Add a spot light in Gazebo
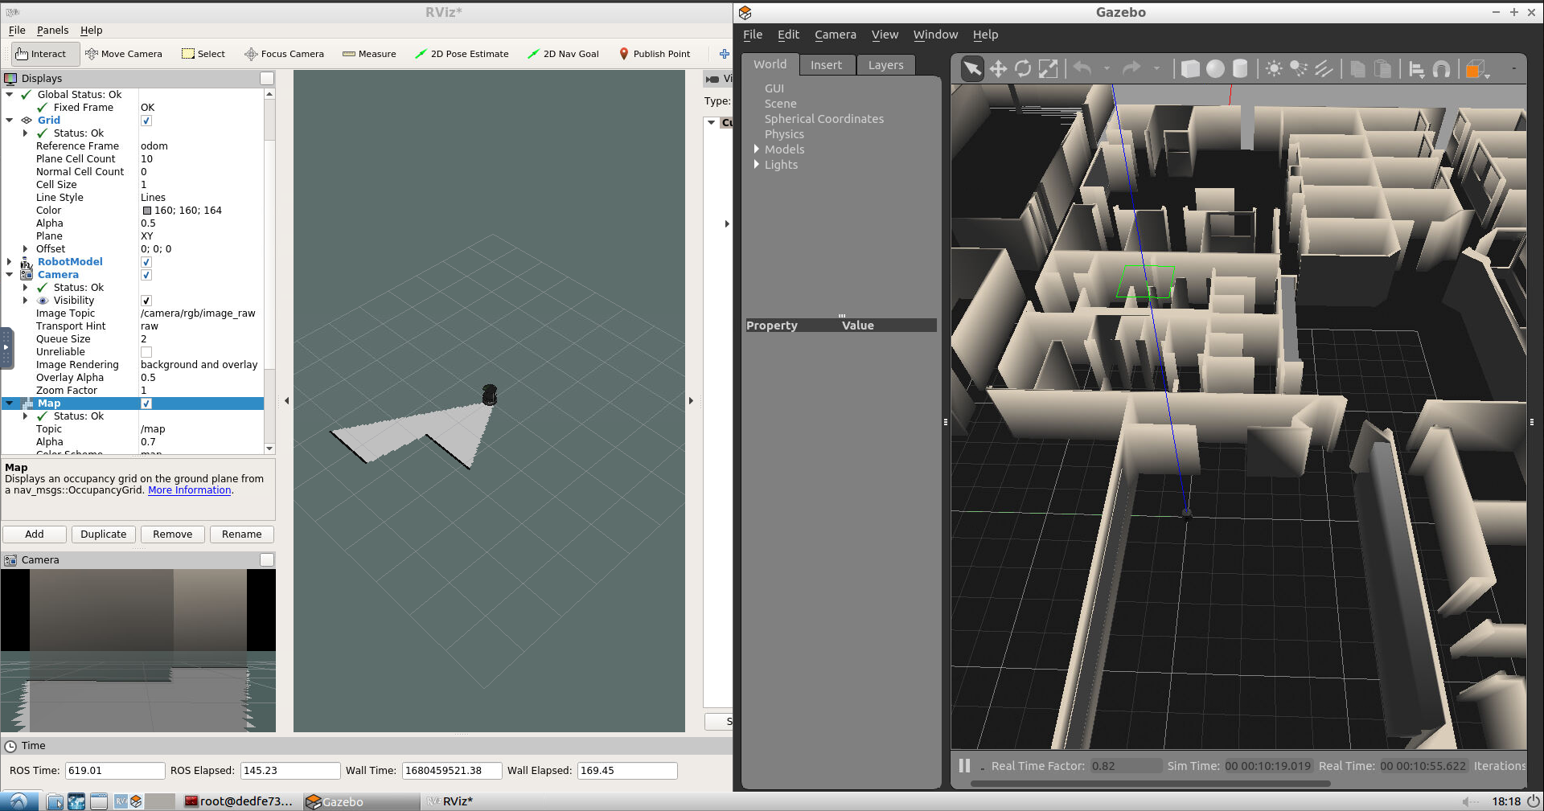This screenshot has width=1544, height=811. [1299, 68]
